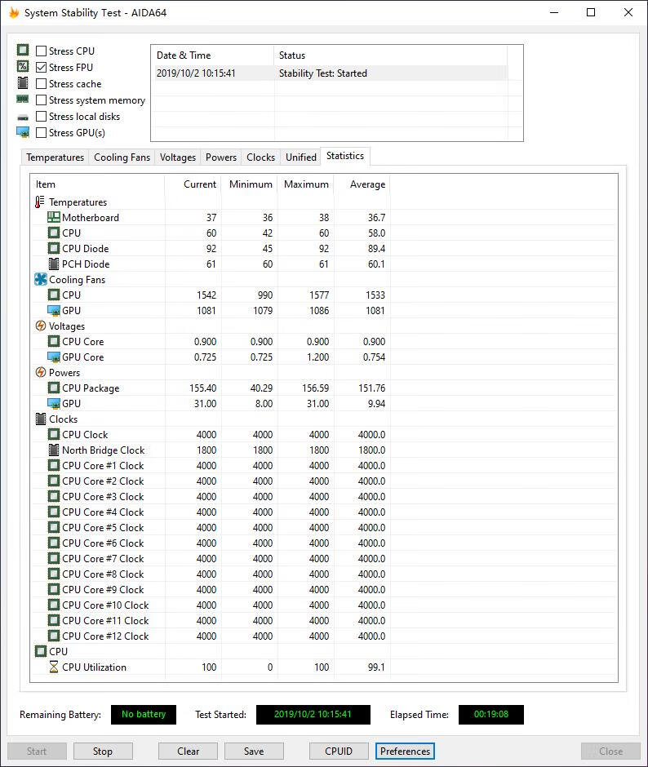
Task: Switch to the Temperatures tab
Action: coord(55,157)
